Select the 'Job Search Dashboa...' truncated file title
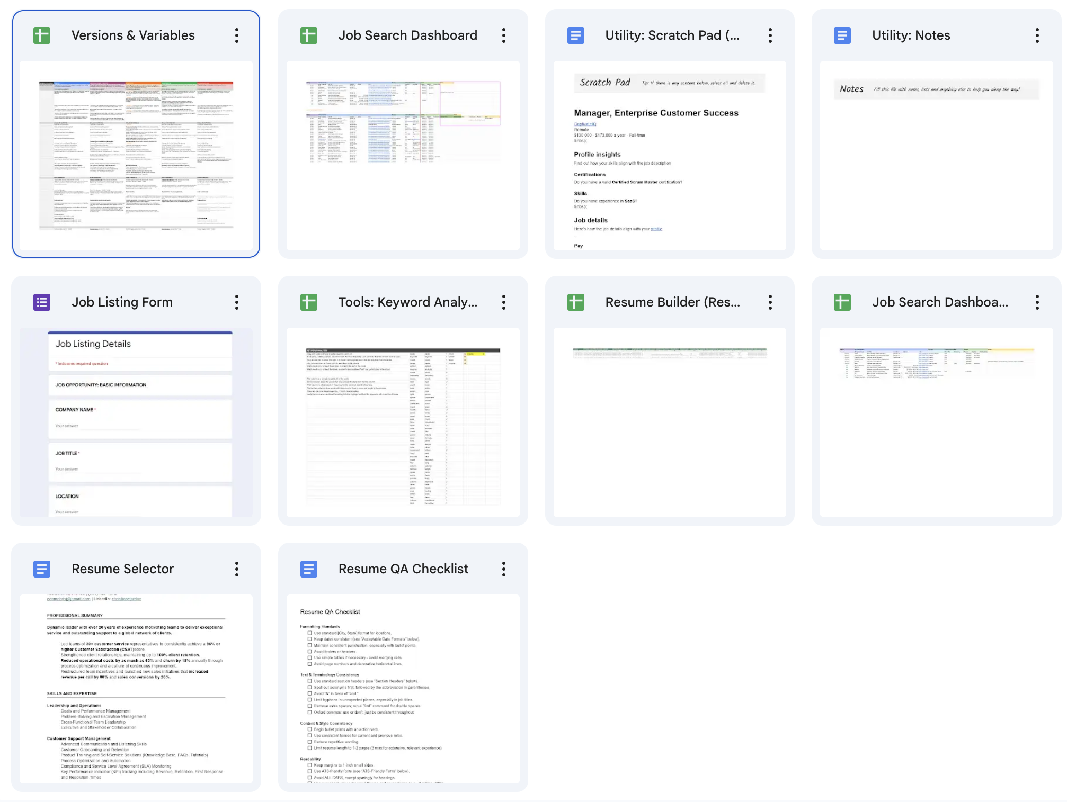This screenshot has height=802, width=1067. click(940, 302)
